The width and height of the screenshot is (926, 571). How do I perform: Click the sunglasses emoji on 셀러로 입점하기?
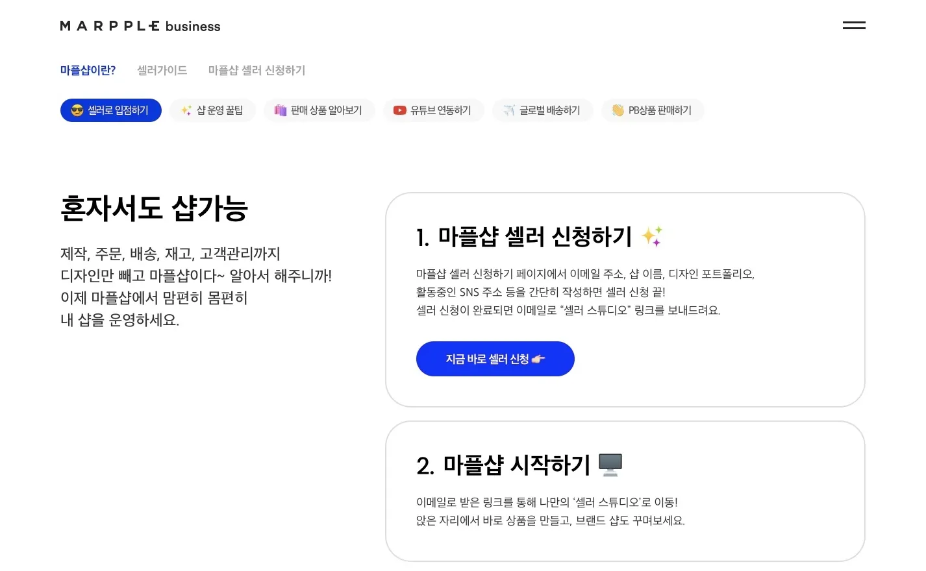click(x=77, y=110)
